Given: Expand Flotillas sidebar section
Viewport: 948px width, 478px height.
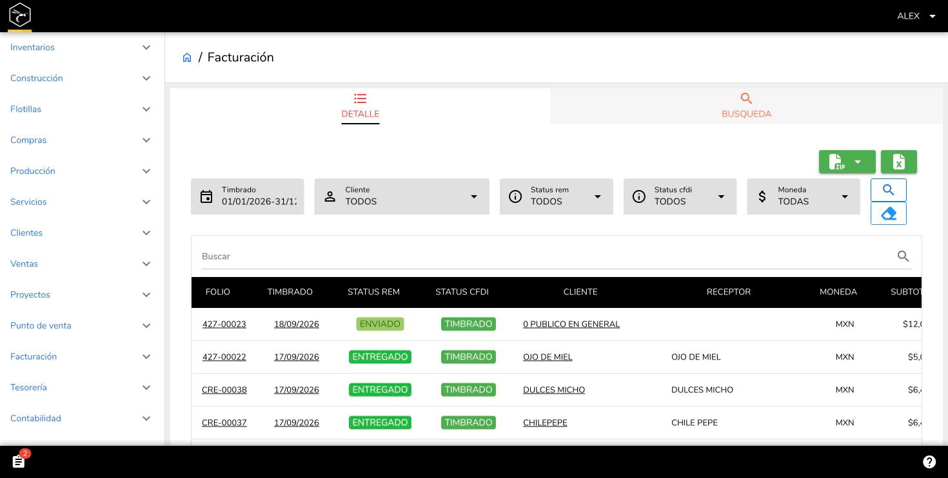Looking at the screenshot, I should coord(82,110).
